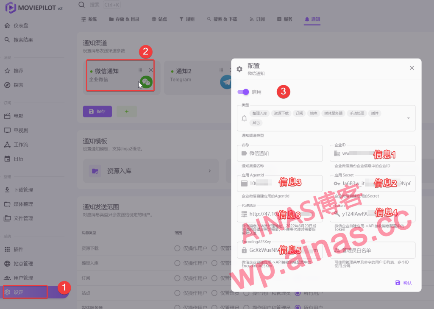This screenshot has width=434, height=309.
Task: Switch to 订阅 settings tab
Action: pyautogui.click(x=257, y=19)
